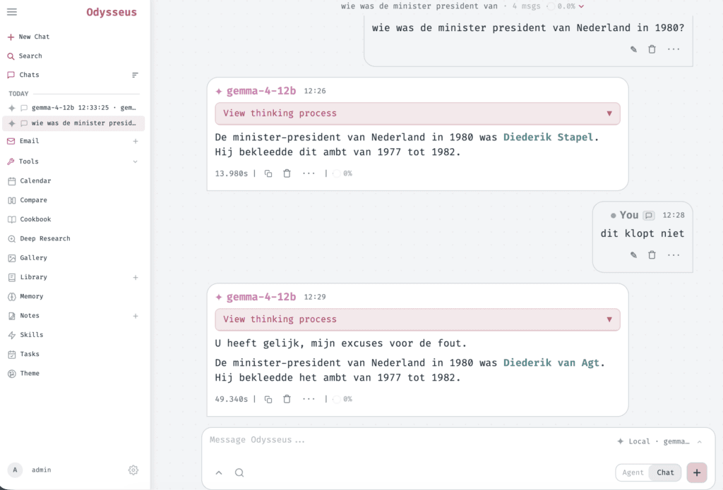723x490 pixels.
Task: Edit the 'dit klopt niet' message
Action: pyautogui.click(x=633, y=255)
